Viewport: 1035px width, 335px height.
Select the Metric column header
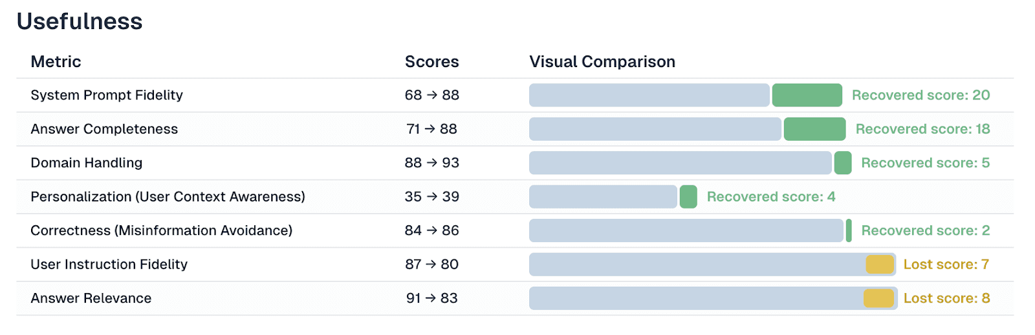[56, 62]
